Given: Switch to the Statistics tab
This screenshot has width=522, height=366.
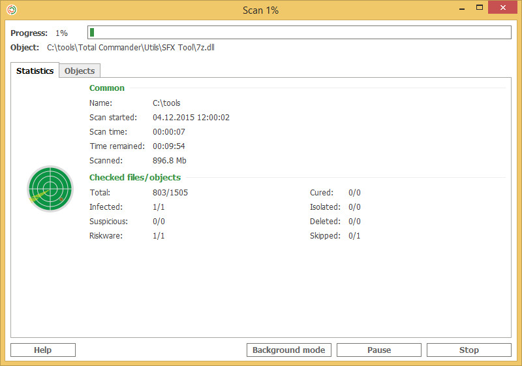Looking at the screenshot, I should [35, 71].
